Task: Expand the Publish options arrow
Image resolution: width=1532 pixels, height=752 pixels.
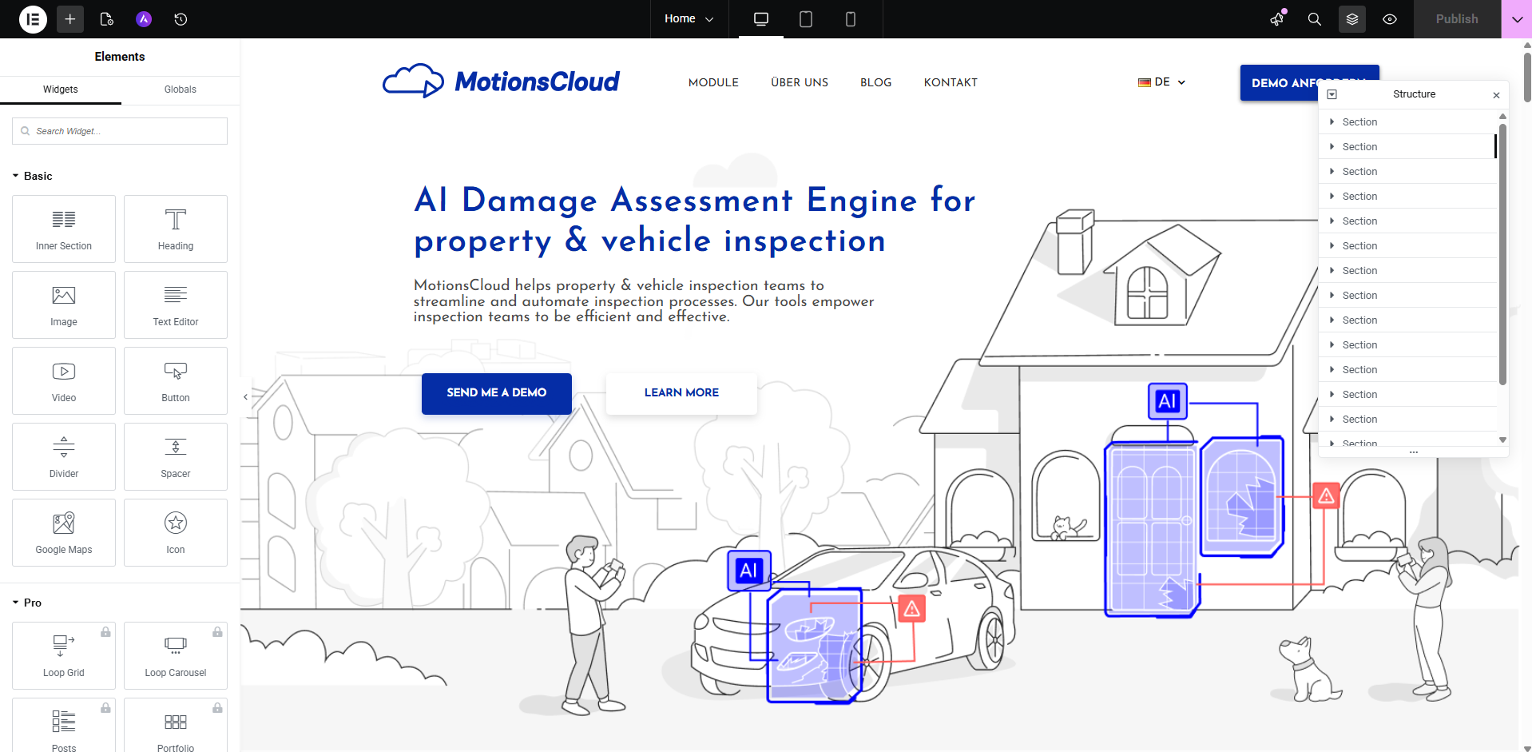Action: 1517,19
